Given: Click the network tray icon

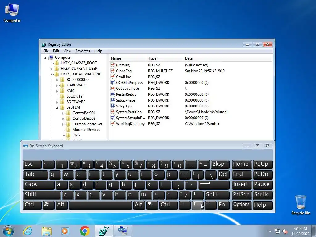Looking at the screenshot, I should 277,231.
